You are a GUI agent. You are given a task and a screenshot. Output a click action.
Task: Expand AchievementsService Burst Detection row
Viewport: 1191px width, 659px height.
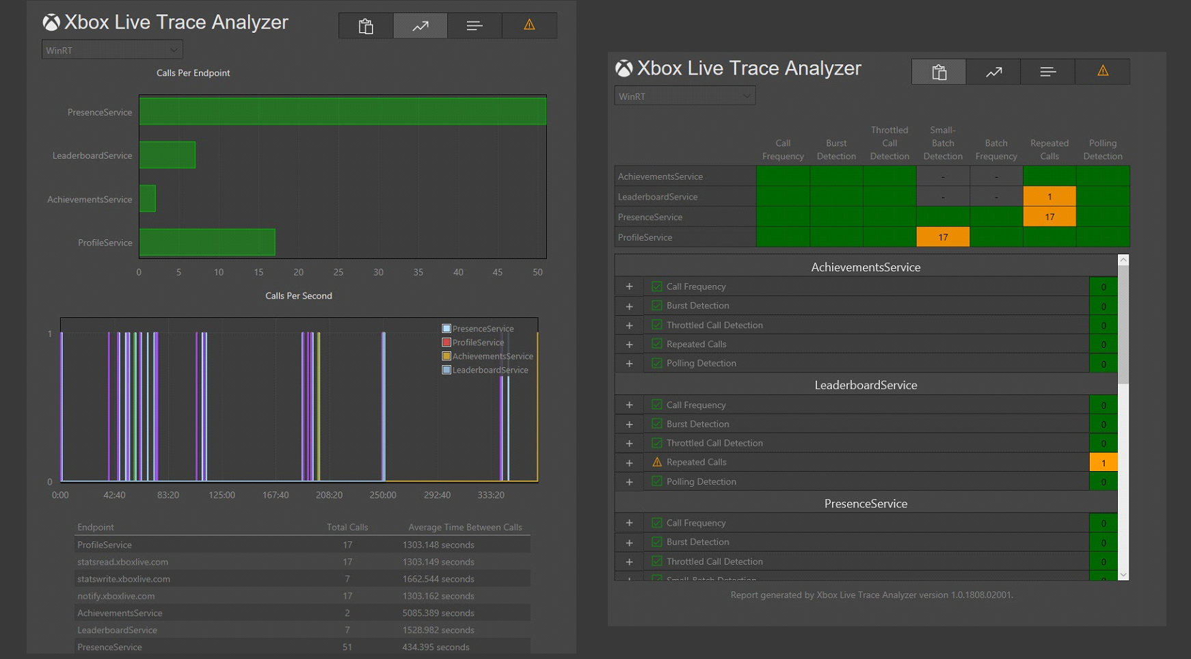(629, 306)
